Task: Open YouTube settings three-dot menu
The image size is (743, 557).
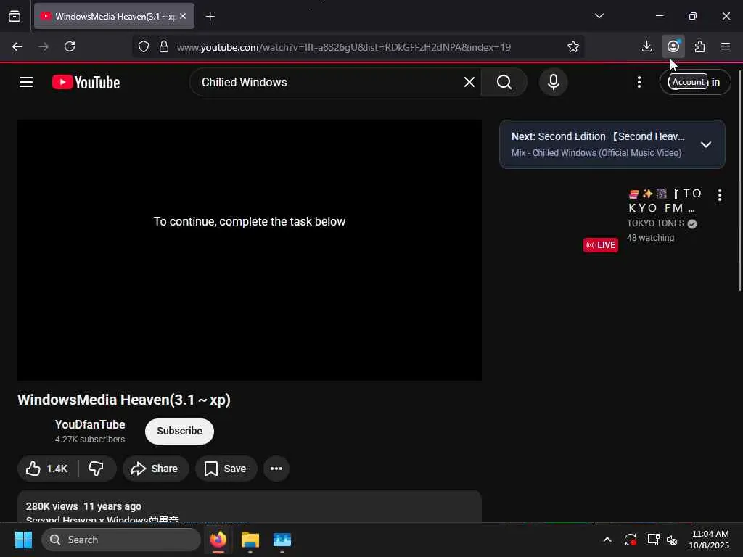Action: click(639, 82)
